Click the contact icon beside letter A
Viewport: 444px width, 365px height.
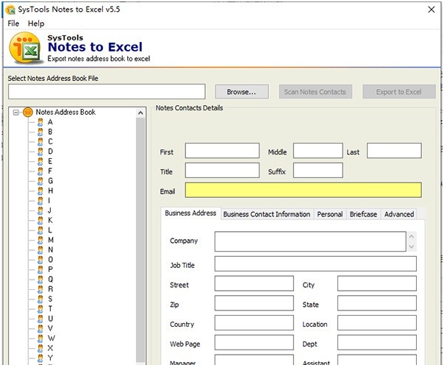pos(40,122)
